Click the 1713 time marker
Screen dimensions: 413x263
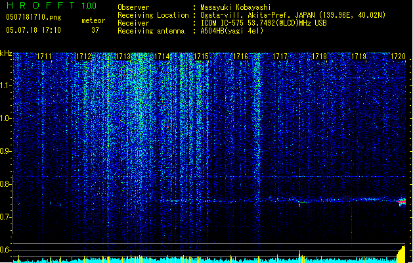click(123, 57)
